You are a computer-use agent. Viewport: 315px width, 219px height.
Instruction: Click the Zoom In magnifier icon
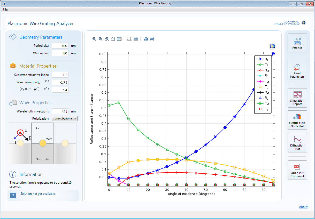point(94,39)
